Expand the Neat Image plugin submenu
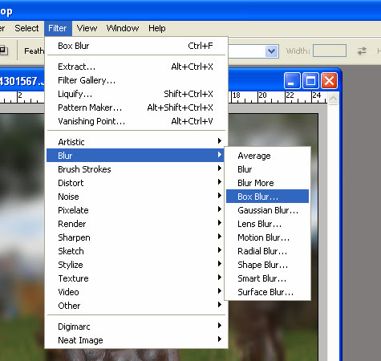 click(136, 340)
